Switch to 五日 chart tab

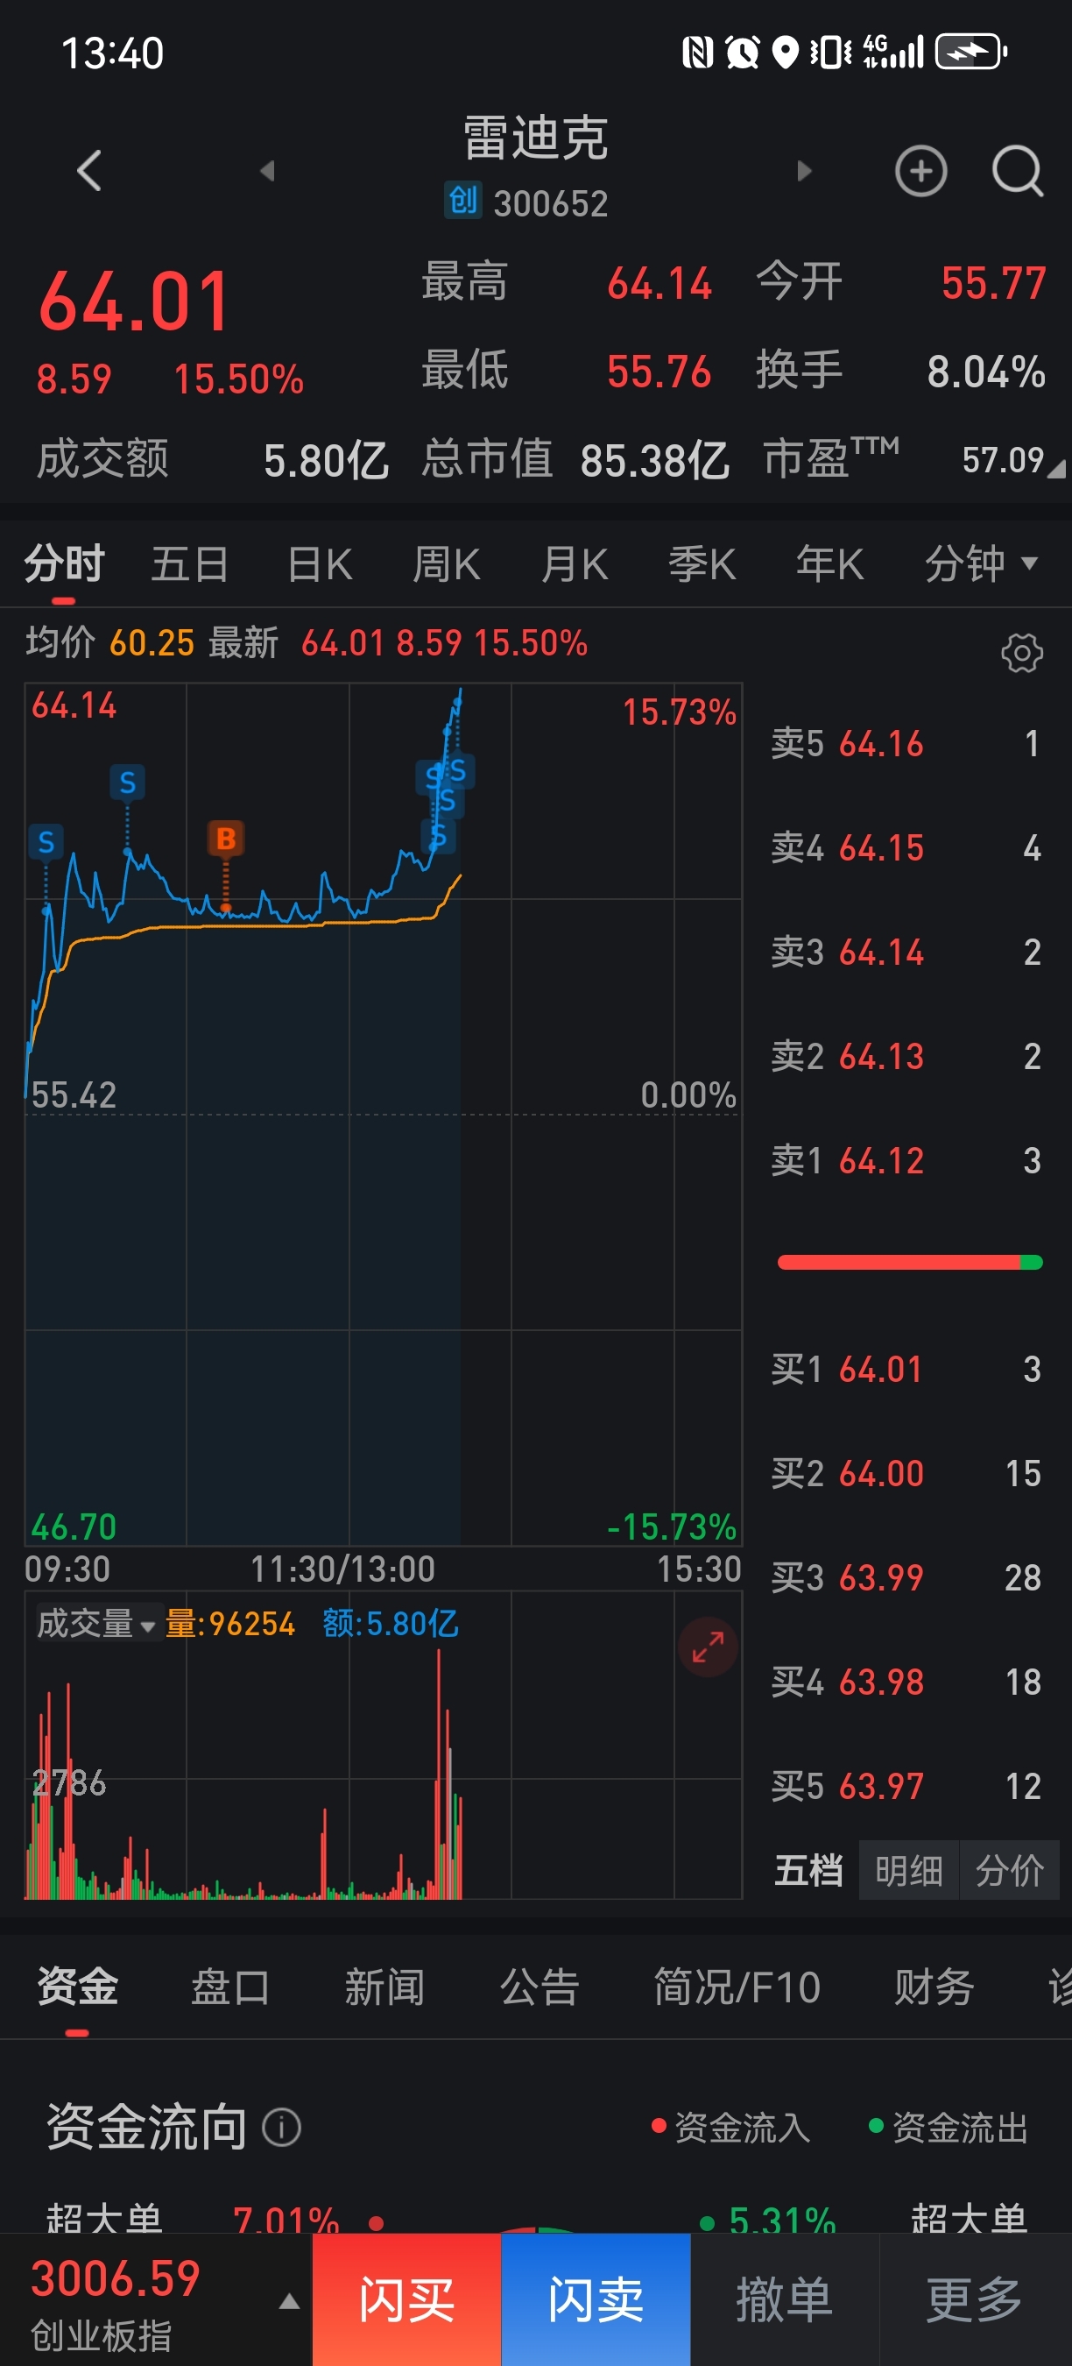pyautogui.click(x=190, y=563)
